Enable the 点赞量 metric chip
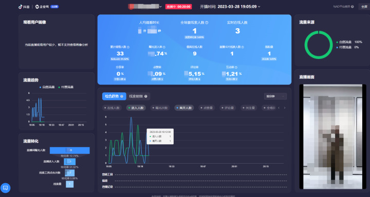This screenshot has width=370, height=197. pyautogui.click(x=207, y=108)
